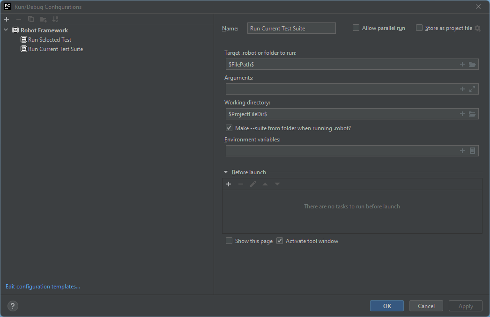Browse folder for Target .robot path

point(472,64)
